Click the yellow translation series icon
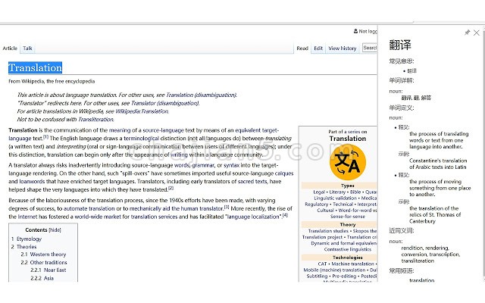 pyautogui.click(x=348, y=162)
